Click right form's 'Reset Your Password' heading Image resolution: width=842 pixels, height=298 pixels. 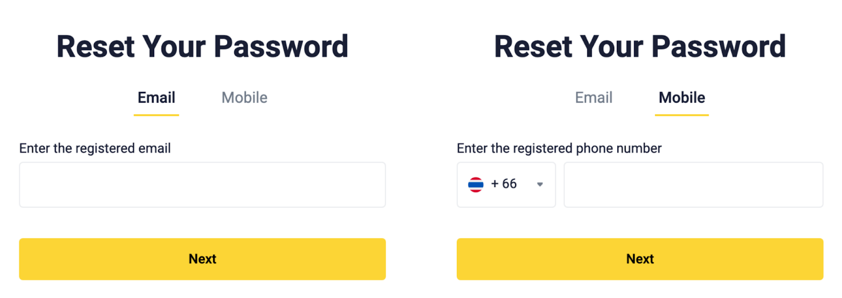640,47
